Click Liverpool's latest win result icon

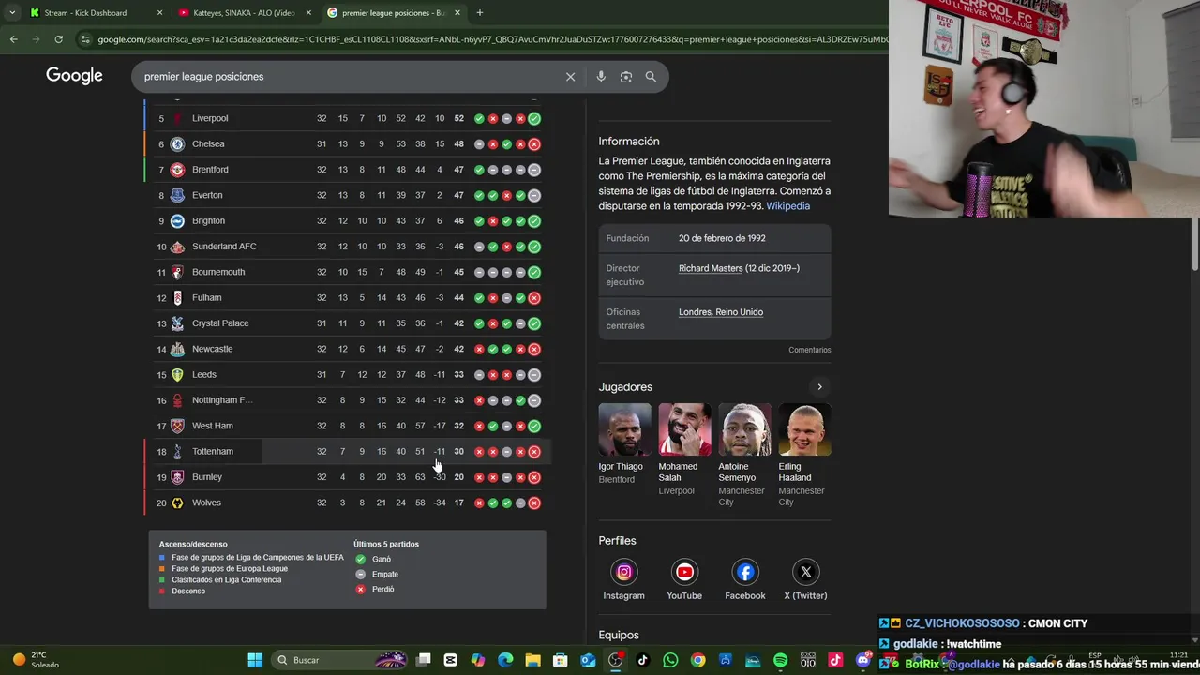pyautogui.click(x=533, y=119)
